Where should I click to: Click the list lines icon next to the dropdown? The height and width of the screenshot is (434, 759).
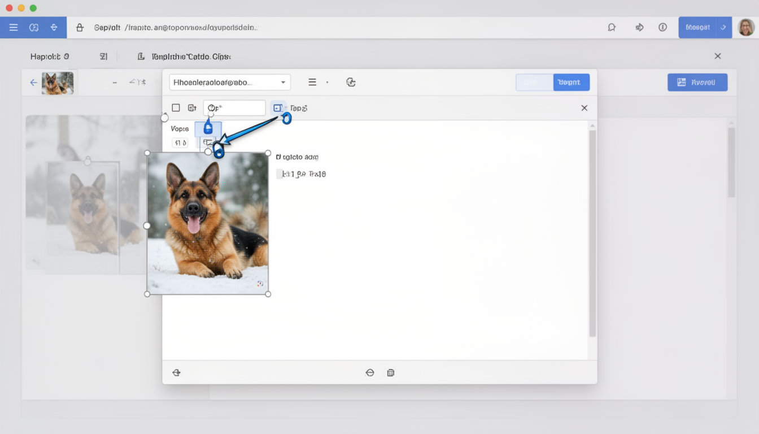pos(312,82)
